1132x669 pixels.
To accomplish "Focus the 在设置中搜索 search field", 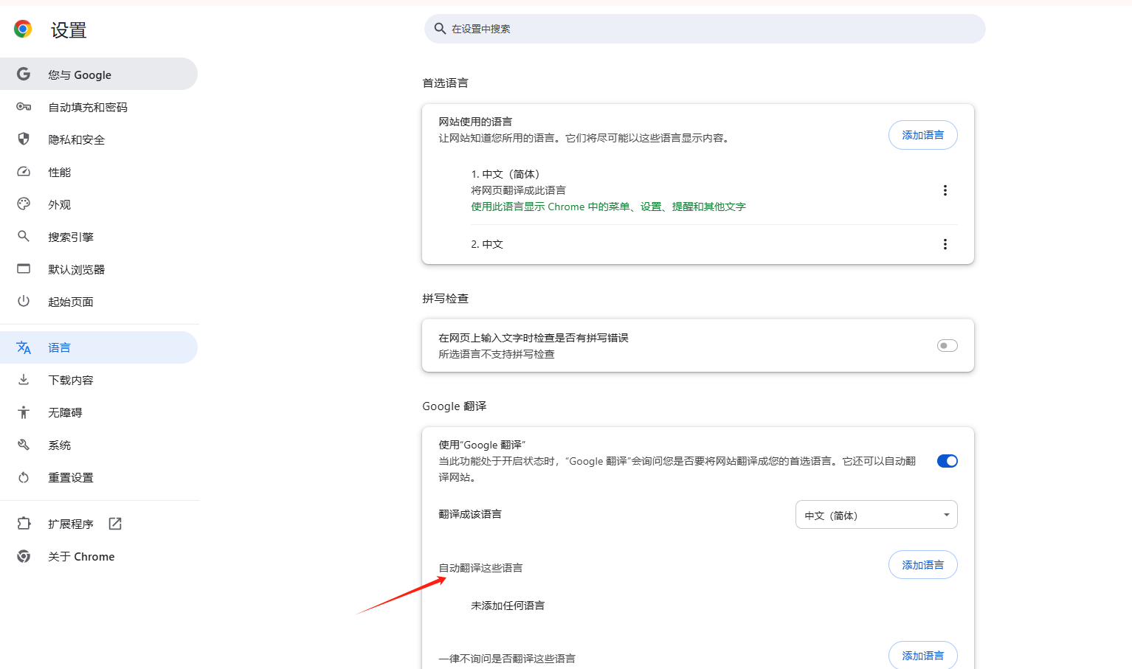I will (705, 29).
